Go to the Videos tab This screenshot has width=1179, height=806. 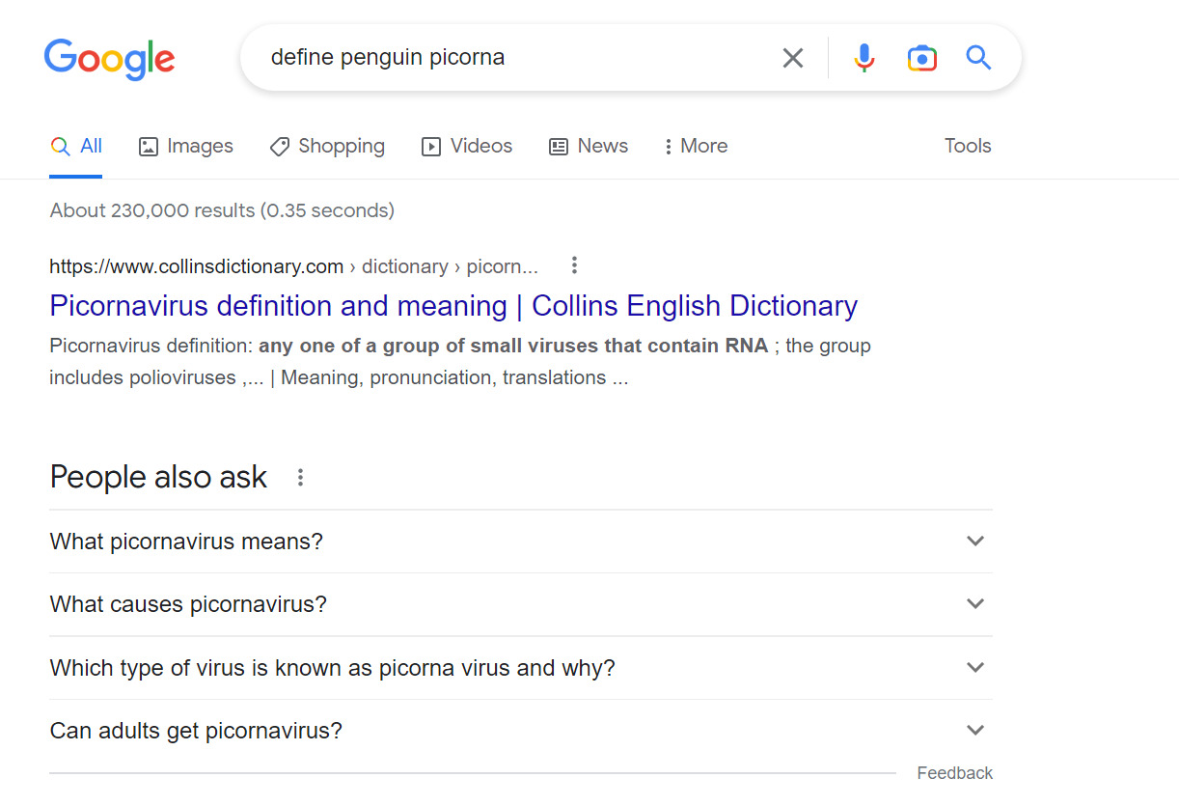coord(467,146)
